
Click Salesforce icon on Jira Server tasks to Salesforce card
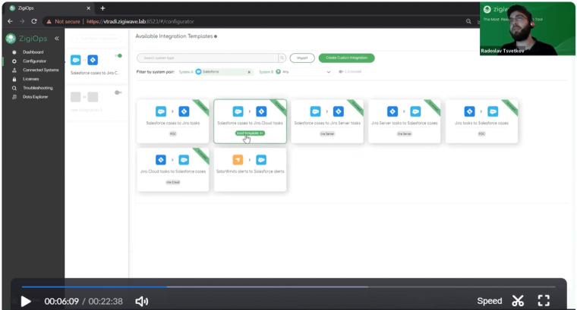pos(415,111)
